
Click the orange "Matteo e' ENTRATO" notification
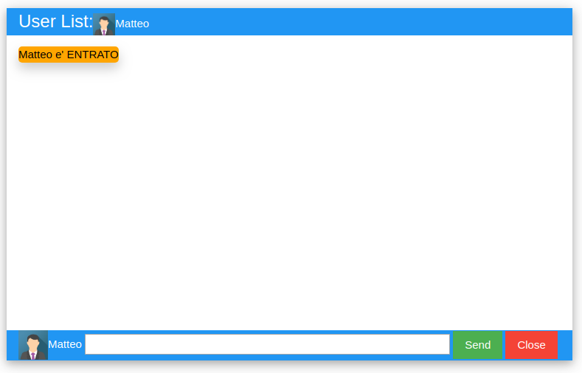coord(69,55)
